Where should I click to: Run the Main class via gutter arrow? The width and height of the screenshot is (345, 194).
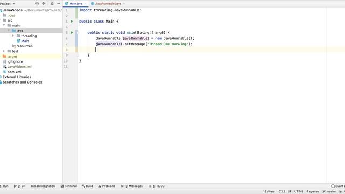(x=72, y=22)
